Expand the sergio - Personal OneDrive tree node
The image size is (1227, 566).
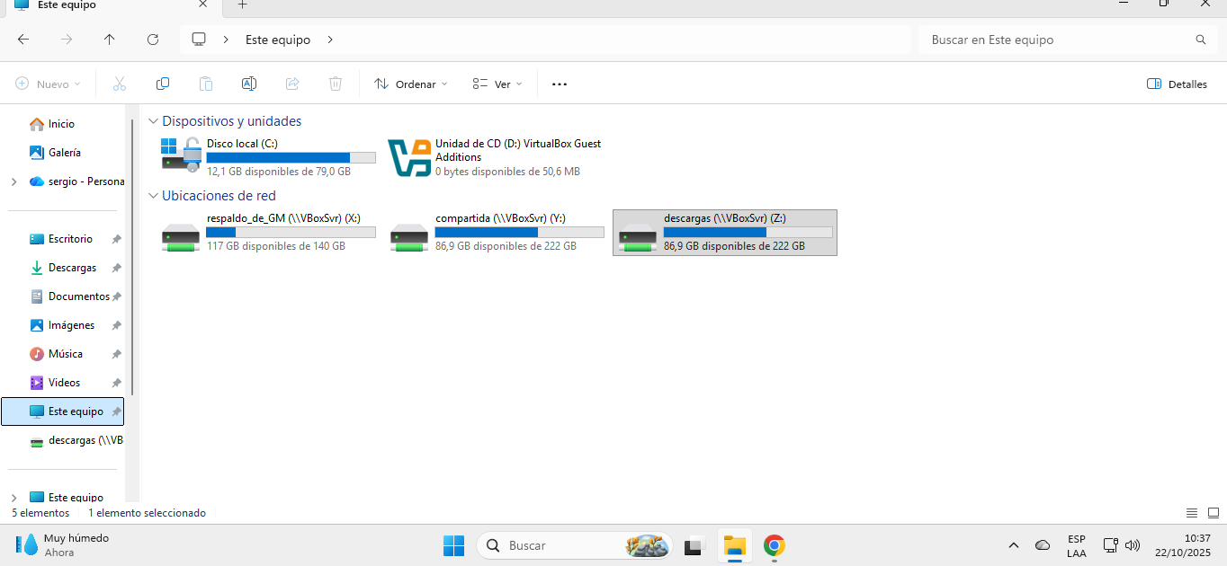(x=13, y=181)
